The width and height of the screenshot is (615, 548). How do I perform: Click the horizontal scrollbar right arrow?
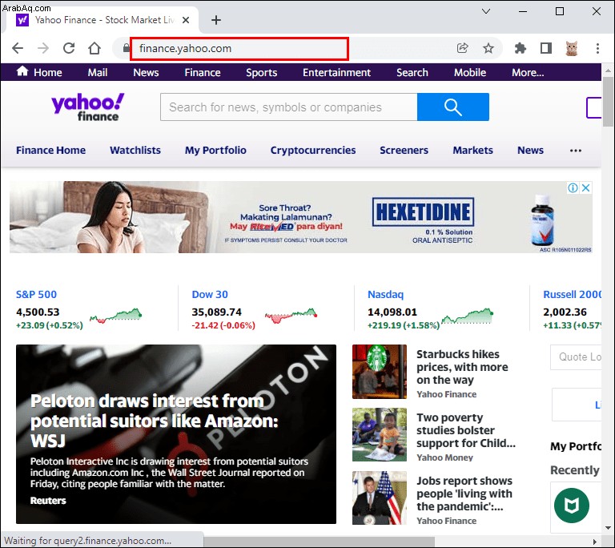(595, 542)
